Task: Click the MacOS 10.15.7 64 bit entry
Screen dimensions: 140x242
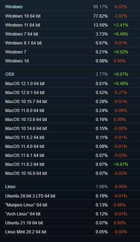Action: tap(71, 101)
